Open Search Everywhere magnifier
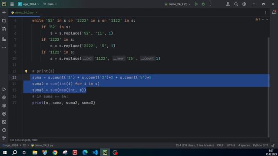The width and height of the screenshot is (278, 156). [236, 4]
